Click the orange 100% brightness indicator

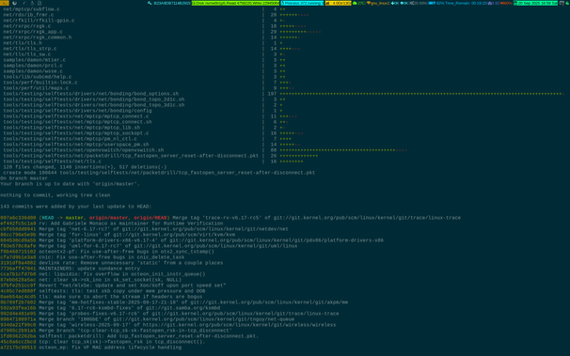pyautogui.click(x=506, y=3)
